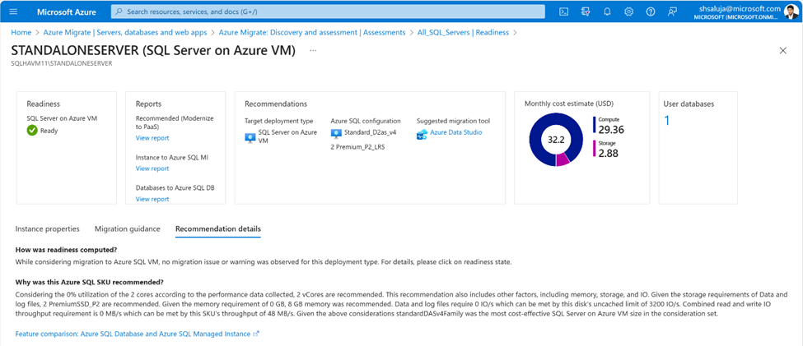Switch to Migration guidance tab

(x=128, y=229)
